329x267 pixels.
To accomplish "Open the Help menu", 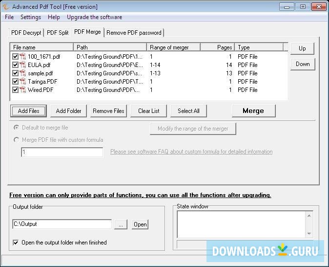I will [x=54, y=17].
